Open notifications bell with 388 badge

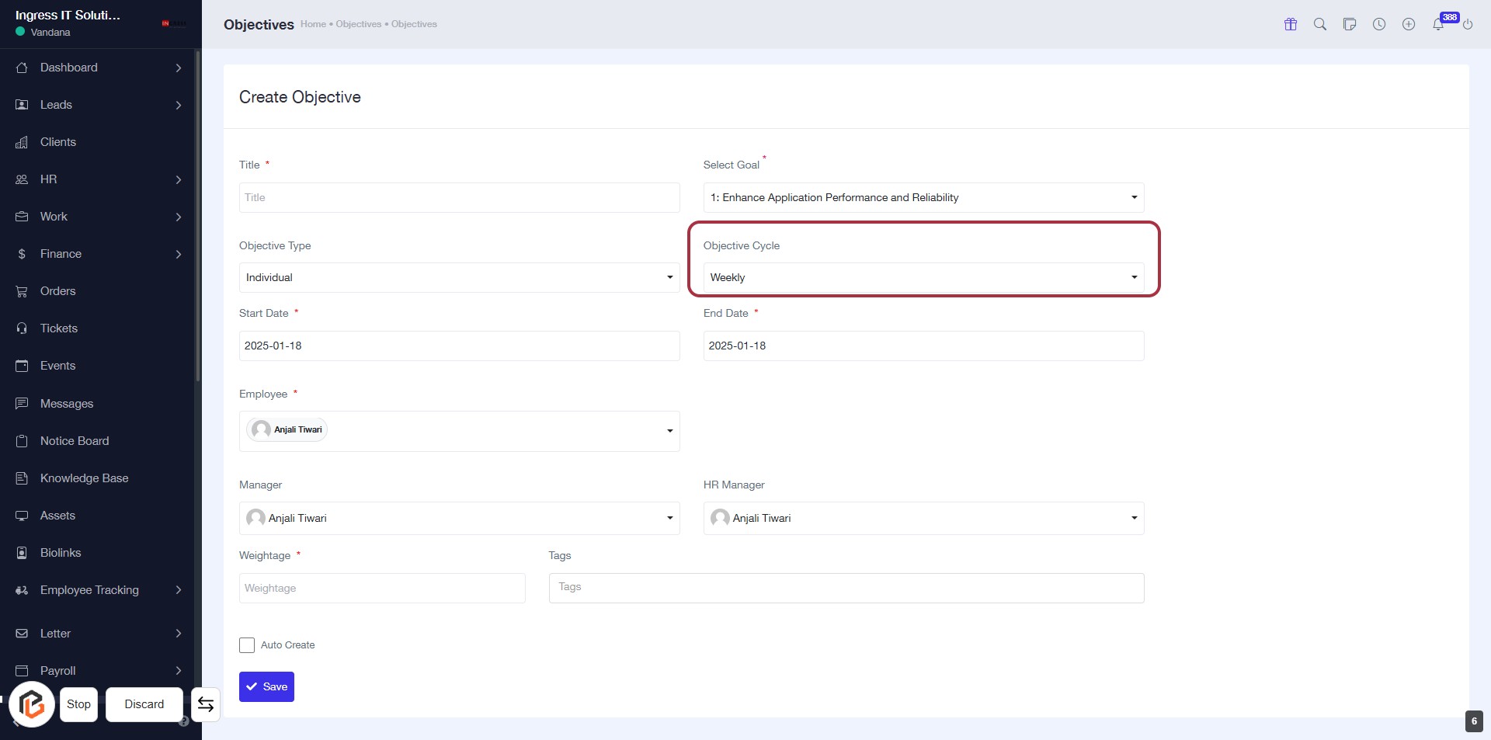1439,24
